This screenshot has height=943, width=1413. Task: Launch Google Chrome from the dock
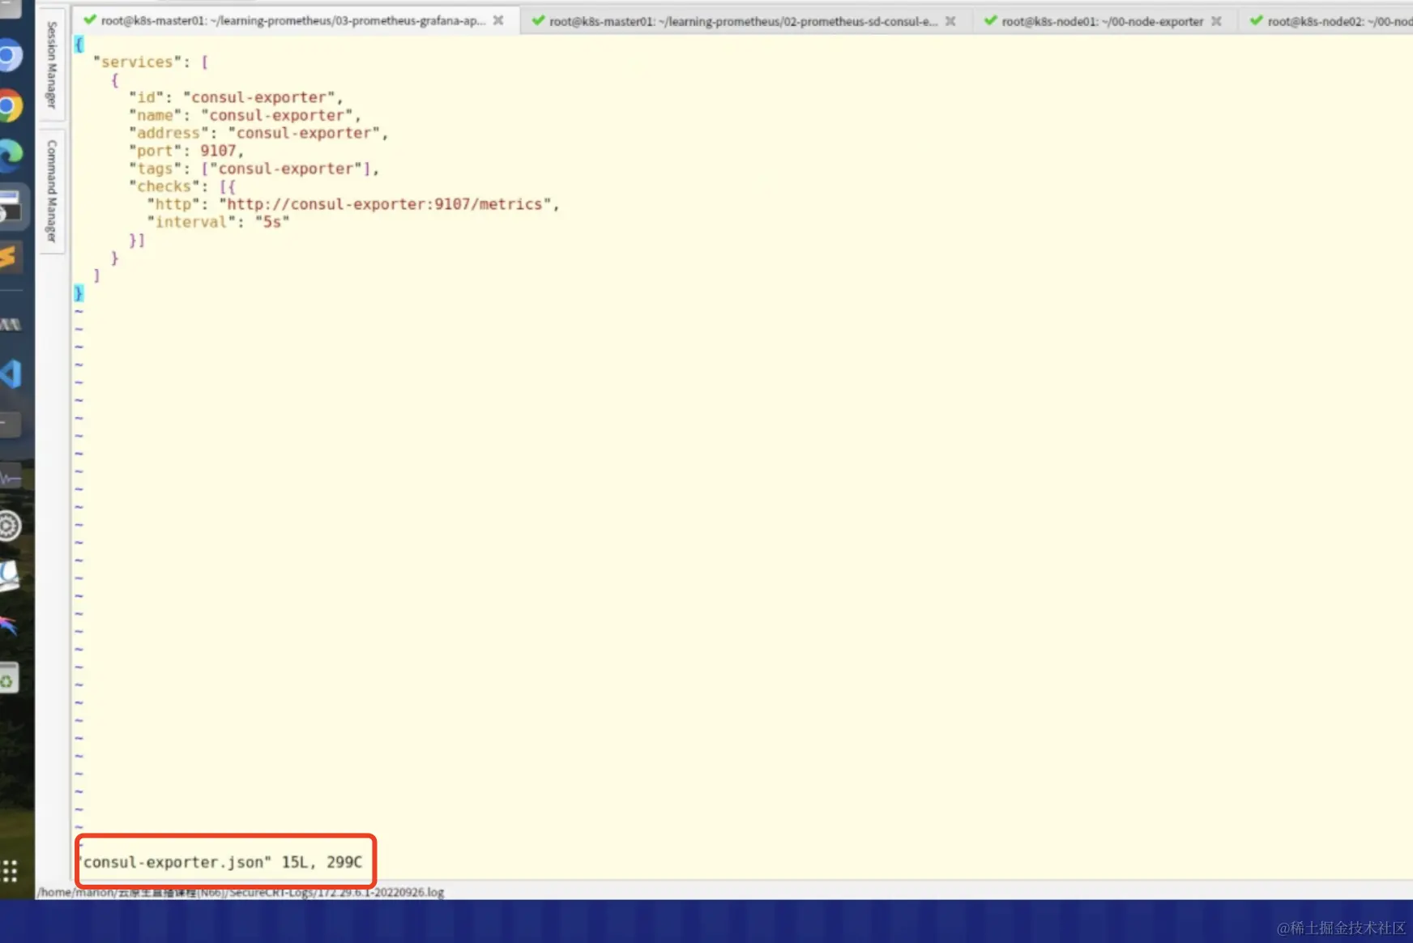tap(10, 106)
